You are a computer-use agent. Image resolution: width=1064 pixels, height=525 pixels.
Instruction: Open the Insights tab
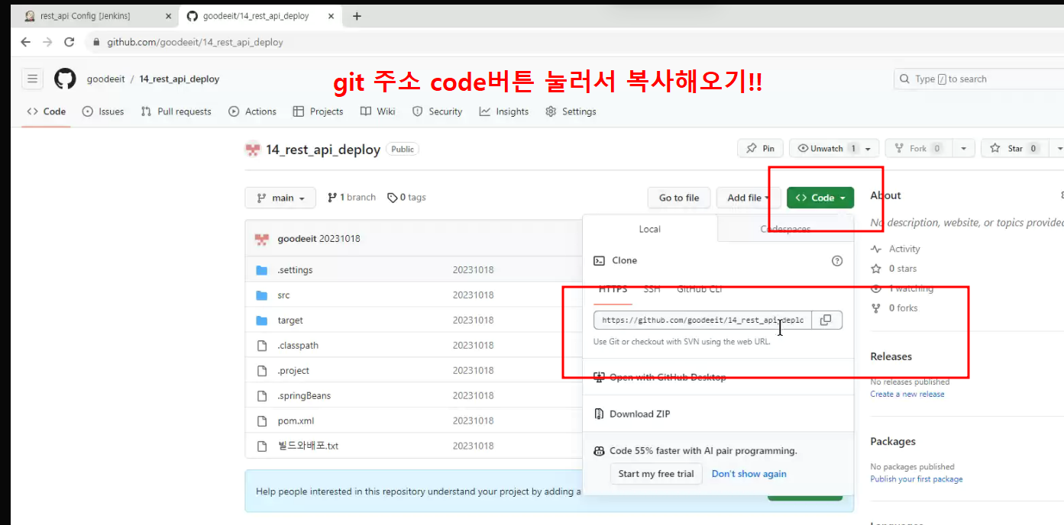(504, 111)
